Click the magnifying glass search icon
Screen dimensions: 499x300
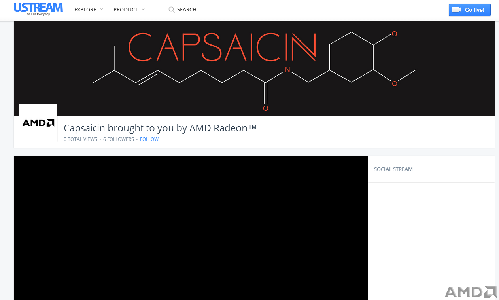coord(172,9)
